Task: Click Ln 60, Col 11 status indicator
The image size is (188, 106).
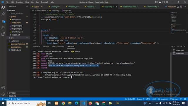Action: point(130,99)
